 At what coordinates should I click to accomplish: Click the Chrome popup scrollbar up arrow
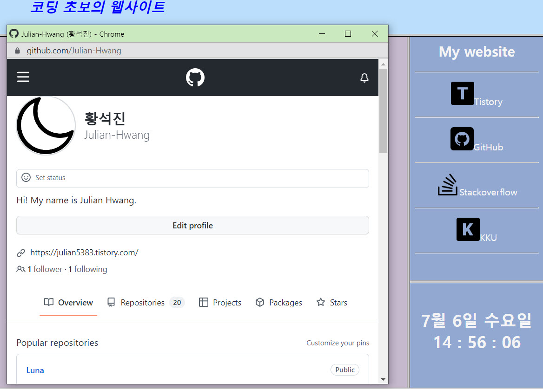(x=383, y=65)
